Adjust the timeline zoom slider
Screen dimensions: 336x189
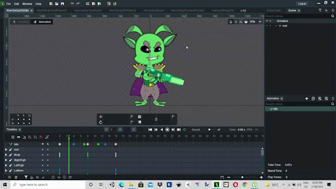pyautogui.click(x=242, y=177)
